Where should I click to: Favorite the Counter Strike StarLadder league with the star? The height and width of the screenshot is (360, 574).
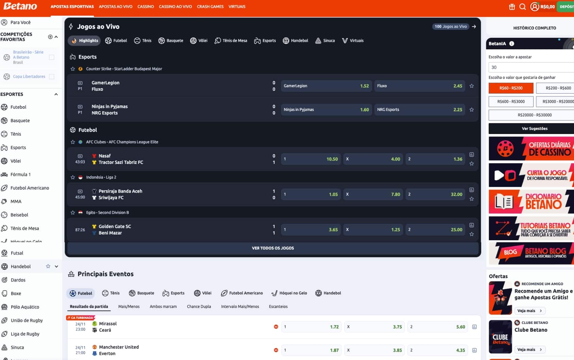pyautogui.click(x=72, y=68)
